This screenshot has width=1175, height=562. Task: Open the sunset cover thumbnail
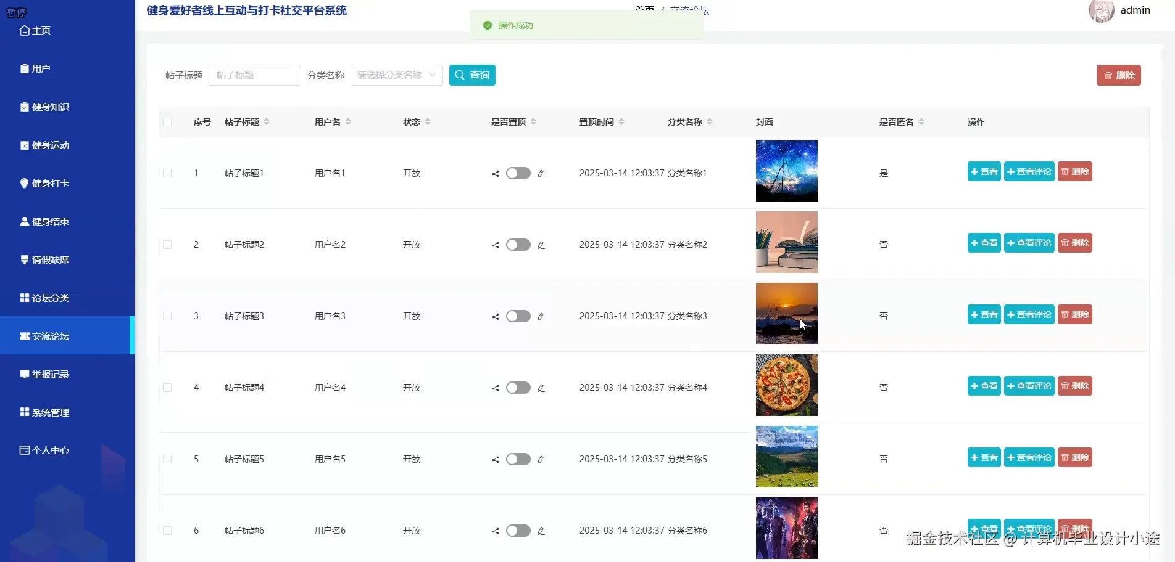(x=787, y=314)
